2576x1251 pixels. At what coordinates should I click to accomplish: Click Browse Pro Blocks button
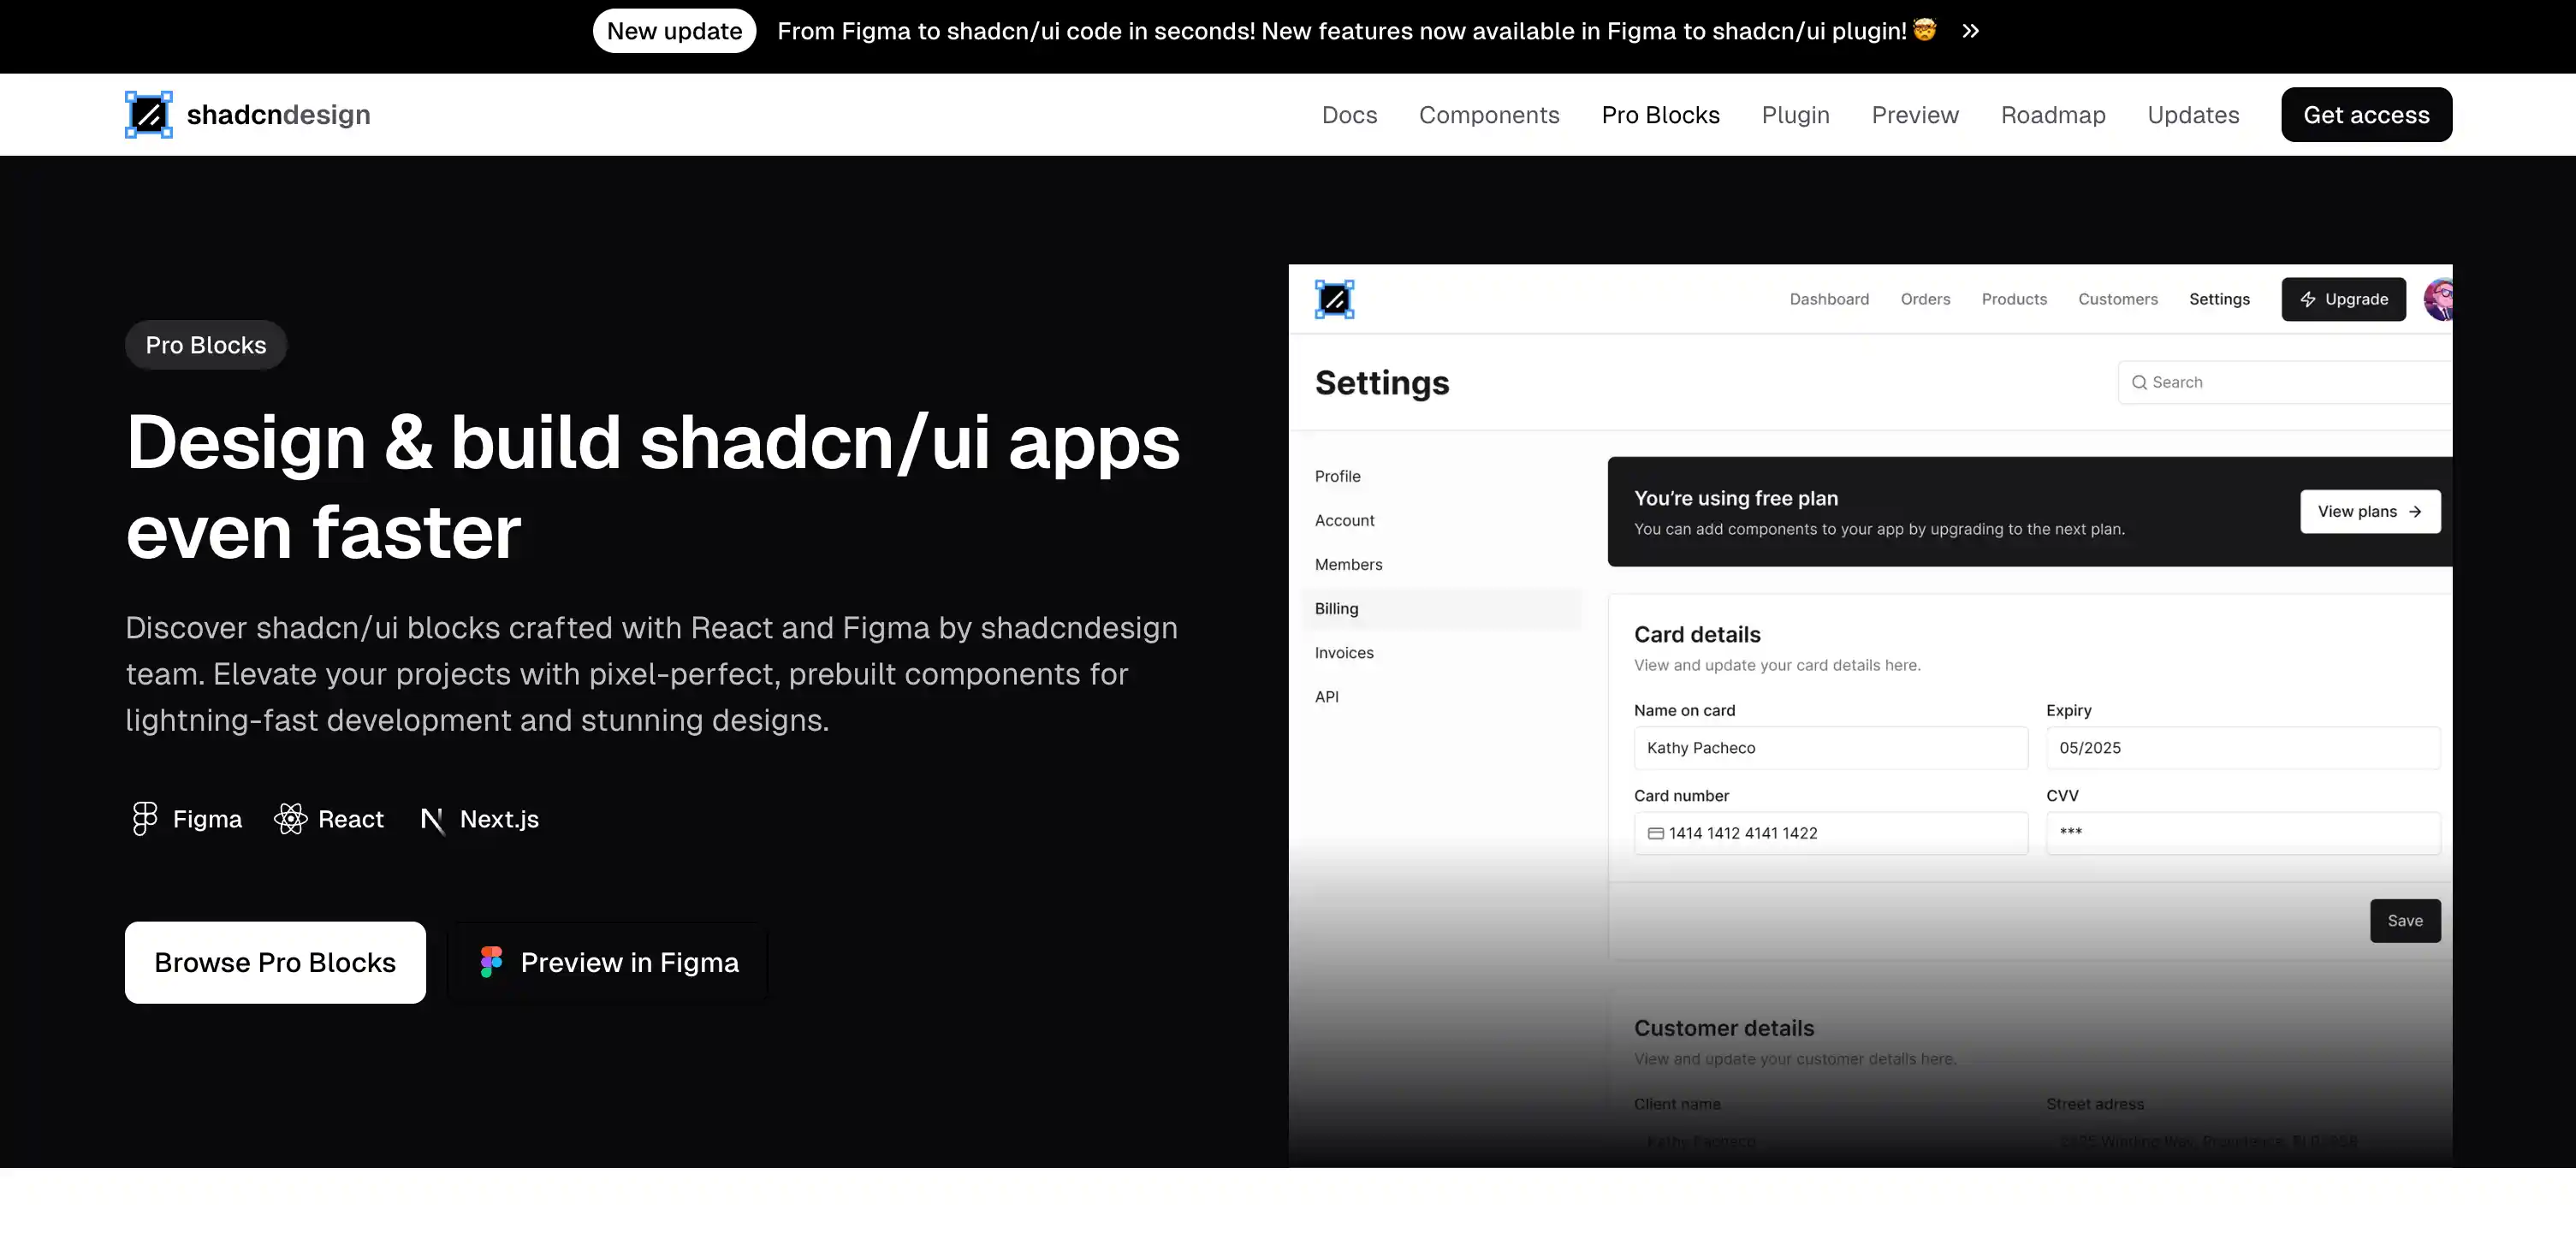275,962
